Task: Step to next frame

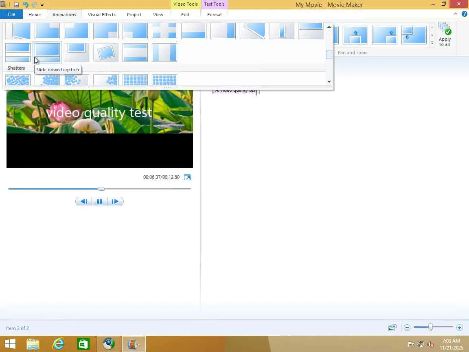Action: click(x=115, y=201)
